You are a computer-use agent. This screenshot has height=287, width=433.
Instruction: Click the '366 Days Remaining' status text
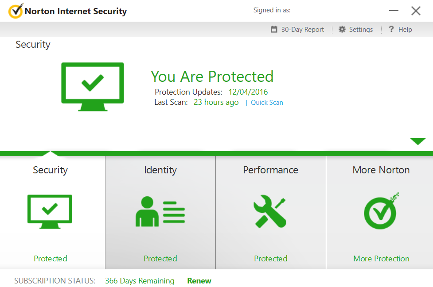140,281
